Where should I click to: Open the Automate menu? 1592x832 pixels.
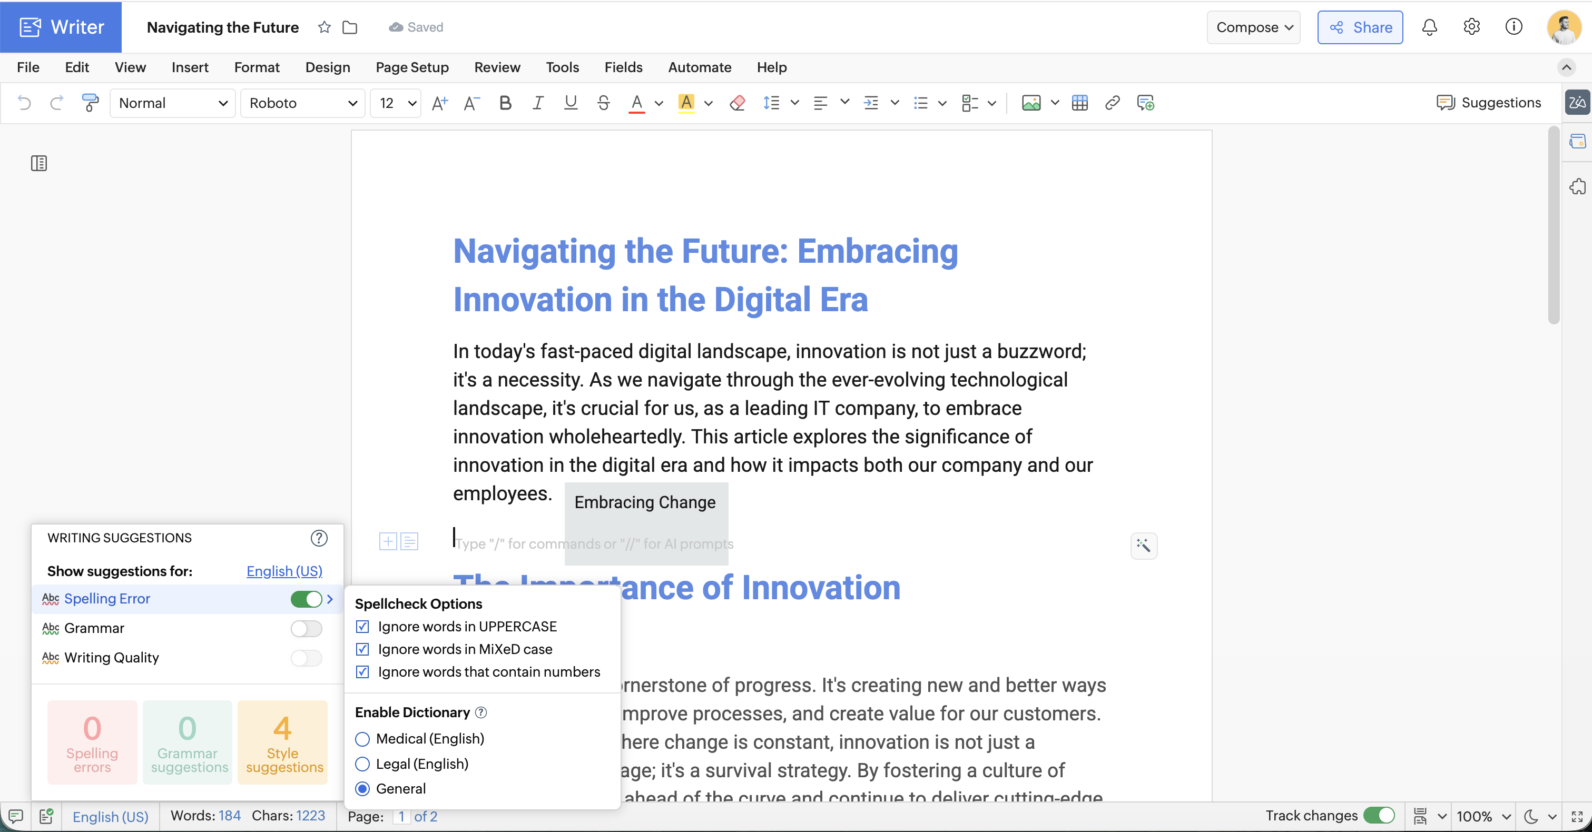pos(700,67)
